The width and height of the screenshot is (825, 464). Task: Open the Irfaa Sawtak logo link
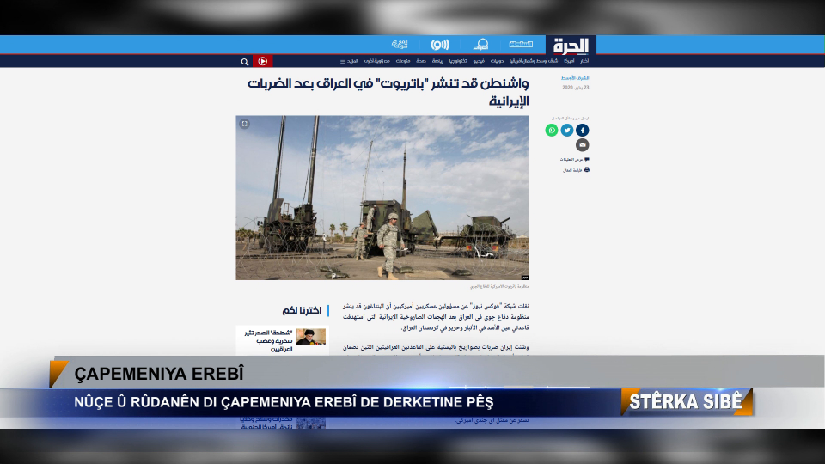coord(400,44)
